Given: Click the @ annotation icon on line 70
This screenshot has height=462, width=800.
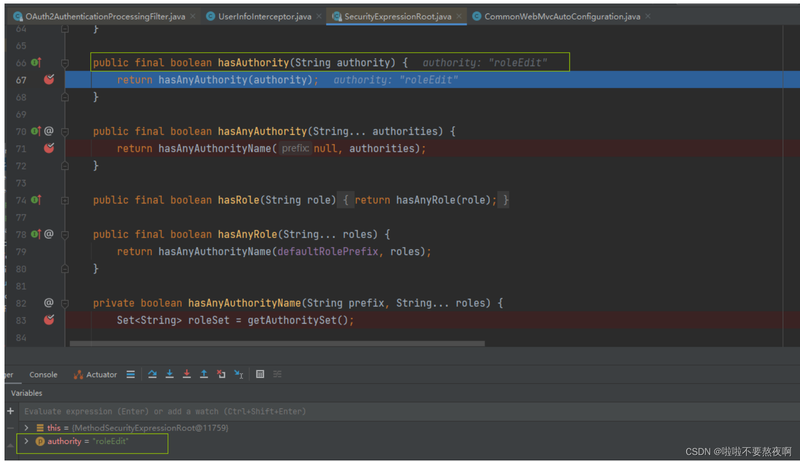Looking at the screenshot, I should pyautogui.click(x=49, y=131).
